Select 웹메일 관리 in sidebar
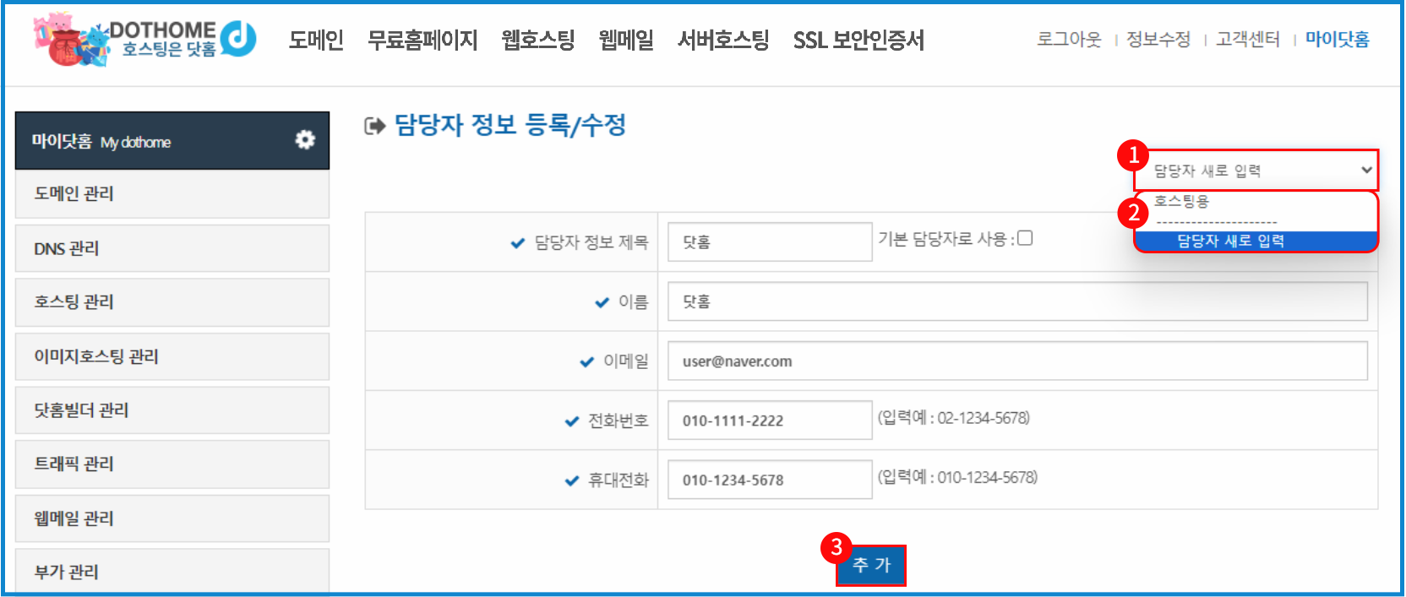This screenshot has width=1406, height=597. point(172,518)
